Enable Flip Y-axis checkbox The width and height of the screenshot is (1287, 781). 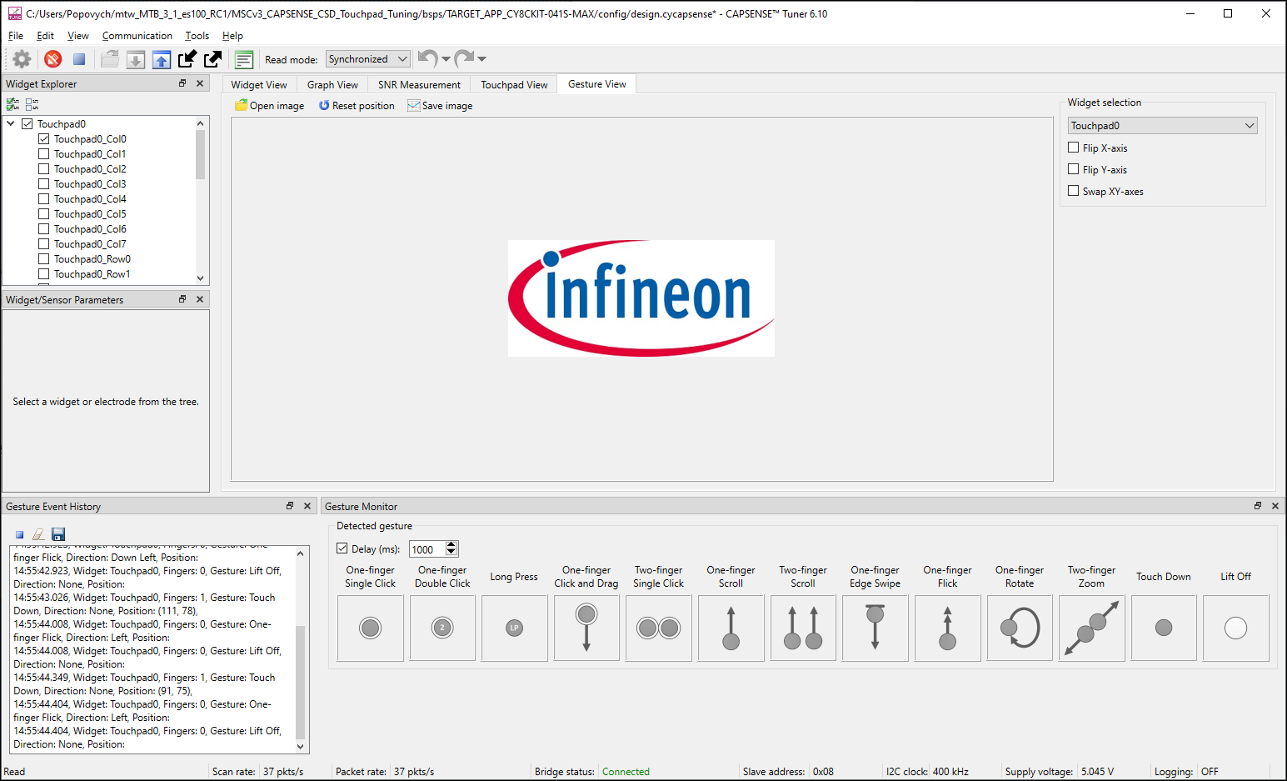tap(1074, 169)
